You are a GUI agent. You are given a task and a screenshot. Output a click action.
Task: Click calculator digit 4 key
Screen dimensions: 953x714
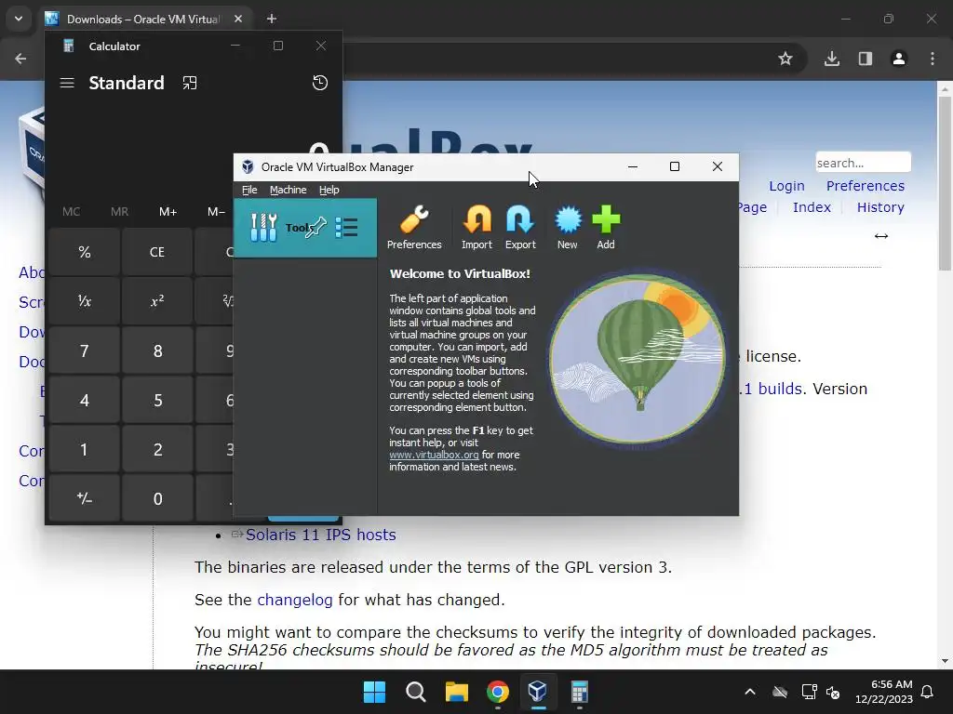pyautogui.click(x=85, y=400)
